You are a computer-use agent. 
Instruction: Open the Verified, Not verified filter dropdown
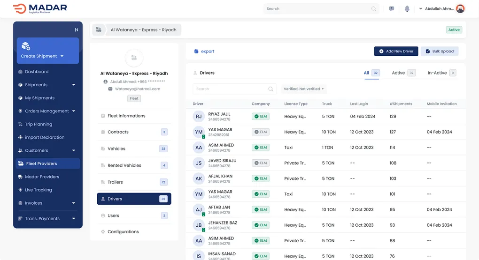pyautogui.click(x=304, y=89)
